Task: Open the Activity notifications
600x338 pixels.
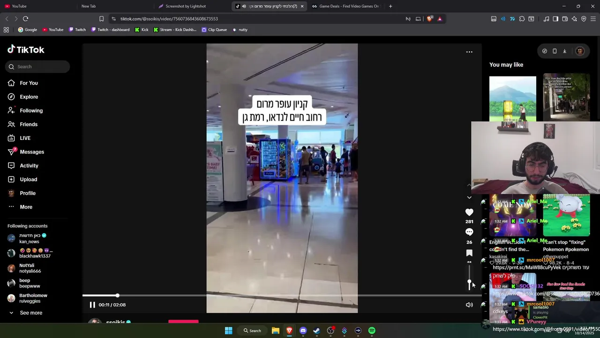Action: (29, 166)
